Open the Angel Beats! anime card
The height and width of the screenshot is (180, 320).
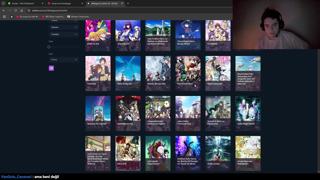(128, 35)
